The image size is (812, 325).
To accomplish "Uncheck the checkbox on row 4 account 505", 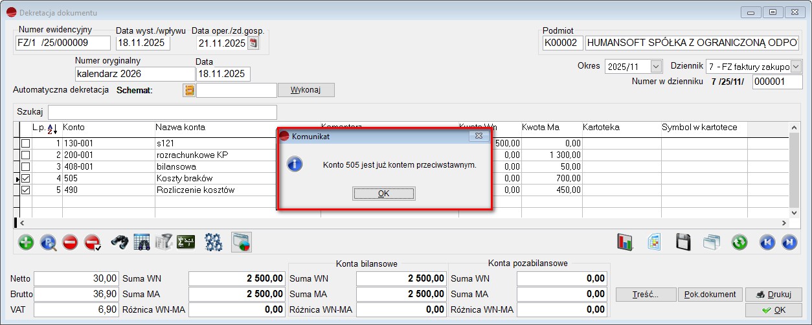I will (x=25, y=178).
